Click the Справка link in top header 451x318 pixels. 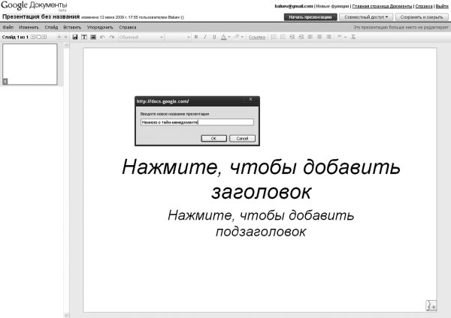tap(424, 6)
